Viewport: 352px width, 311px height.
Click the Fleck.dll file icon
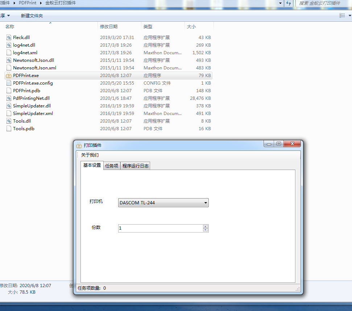tap(9, 38)
